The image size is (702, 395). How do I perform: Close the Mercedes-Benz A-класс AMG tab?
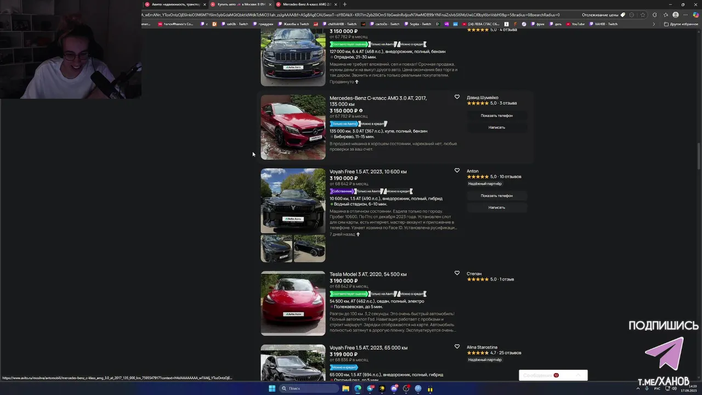(336, 4)
